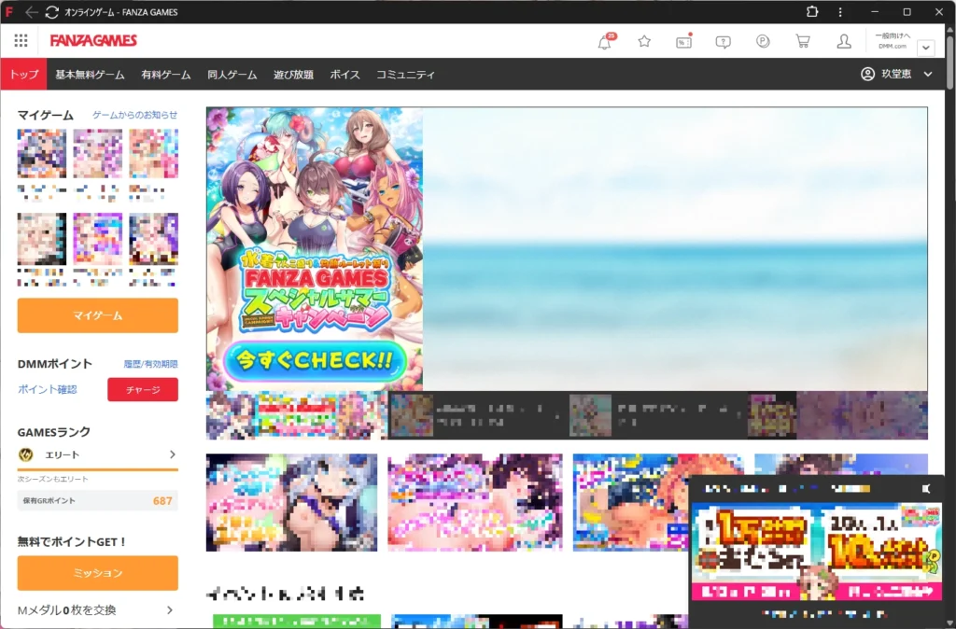Expand the 玖堂恵 user menu chevron

[x=928, y=74]
